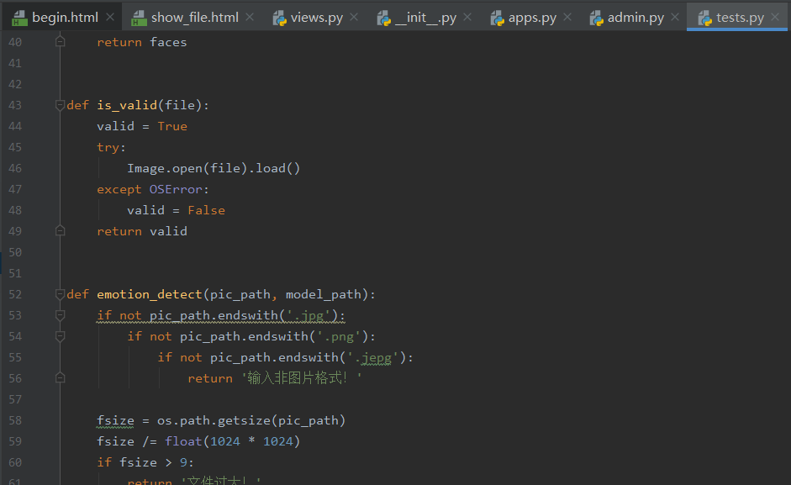The width and height of the screenshot is (791, 485).
Task: Click the fold marker beside line 49
Action: point(59,230)
